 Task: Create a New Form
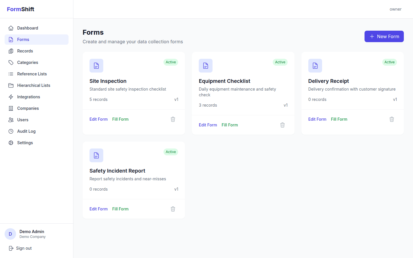384,36
